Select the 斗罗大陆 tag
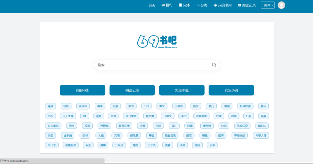Viewport: 313px width, 164px height. [261, 135]
